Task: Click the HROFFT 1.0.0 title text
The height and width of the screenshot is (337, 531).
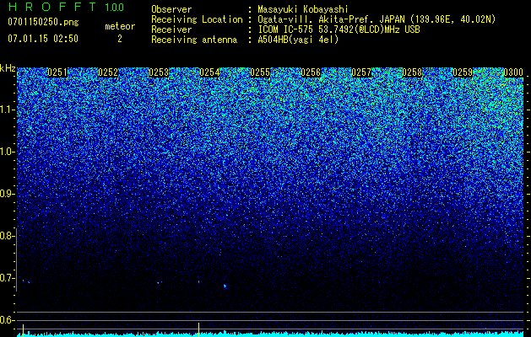Action: click(x=66, y=7)
